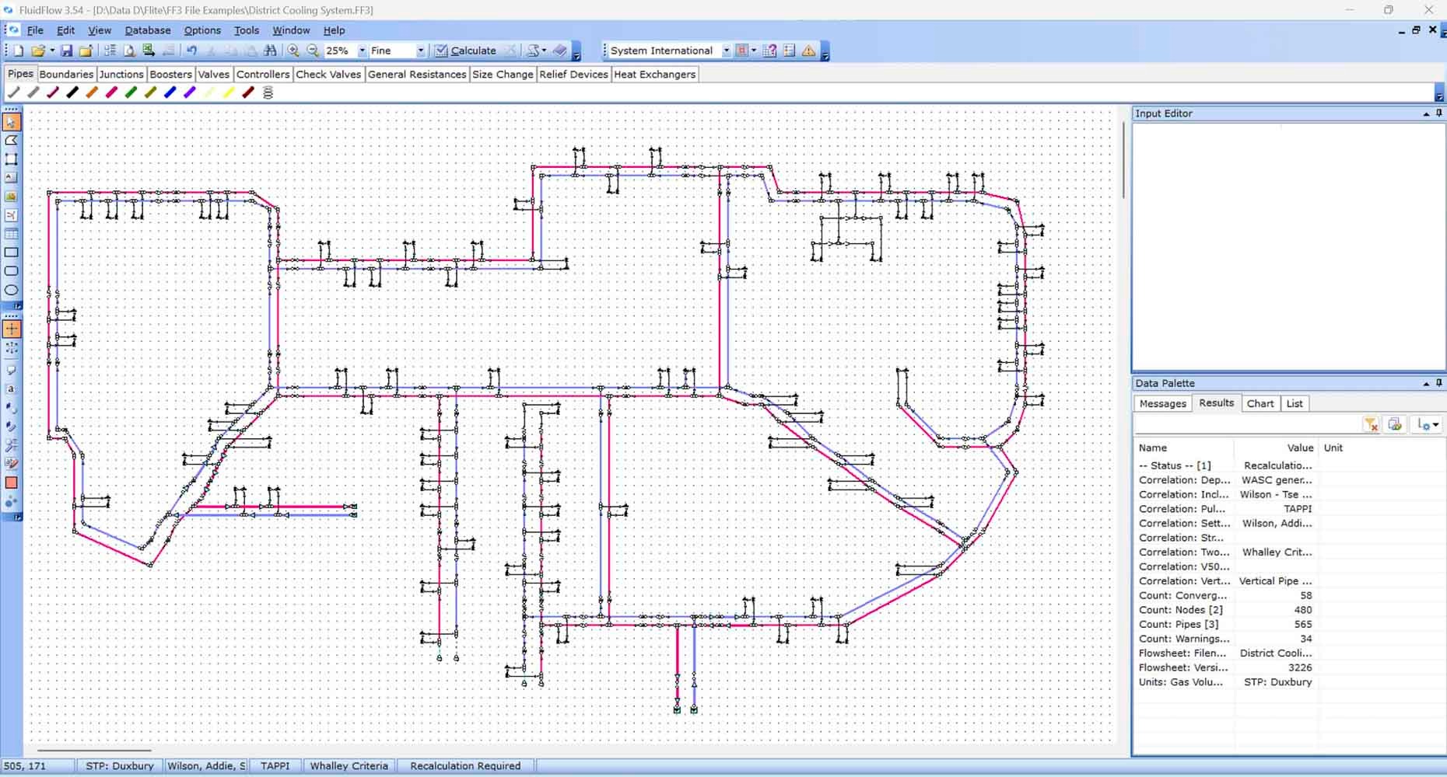Save the flowsheet with the floppy disk icon

(67, 51)
